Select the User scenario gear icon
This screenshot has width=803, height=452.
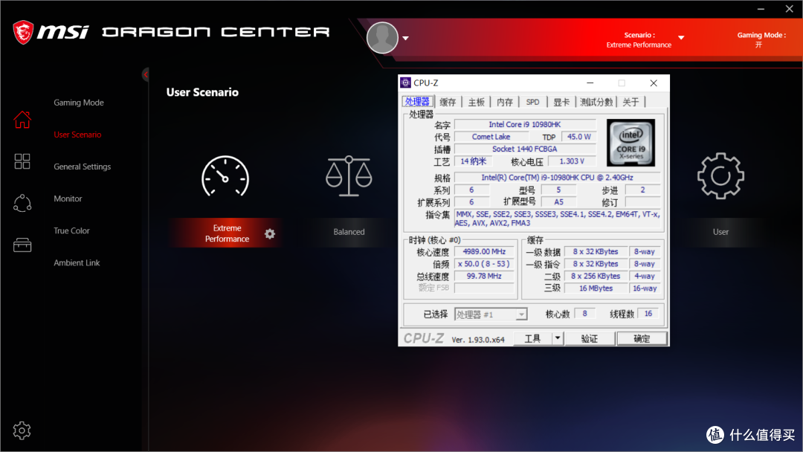click(720, 175)
